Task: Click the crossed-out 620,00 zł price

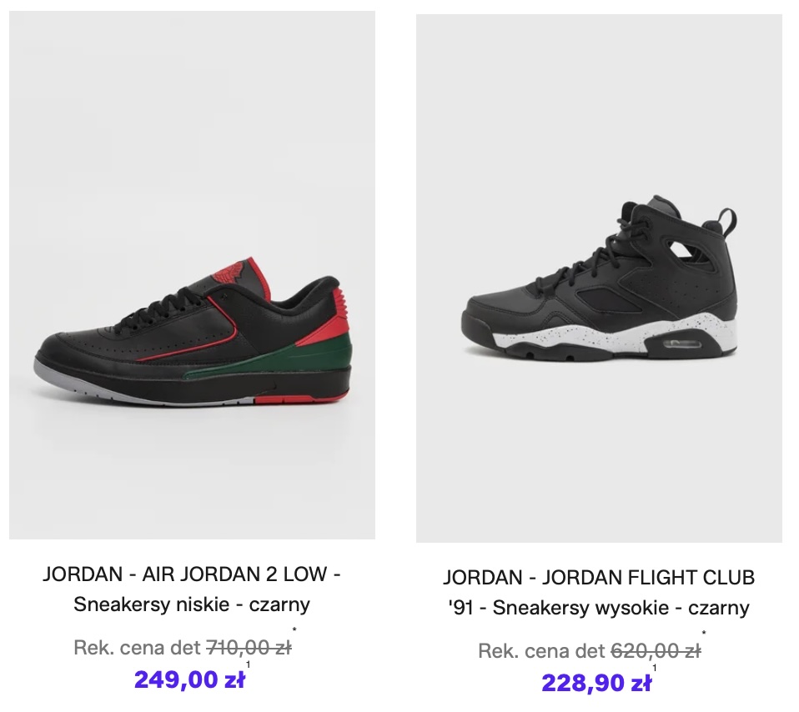Action: (x=656, y=651)
